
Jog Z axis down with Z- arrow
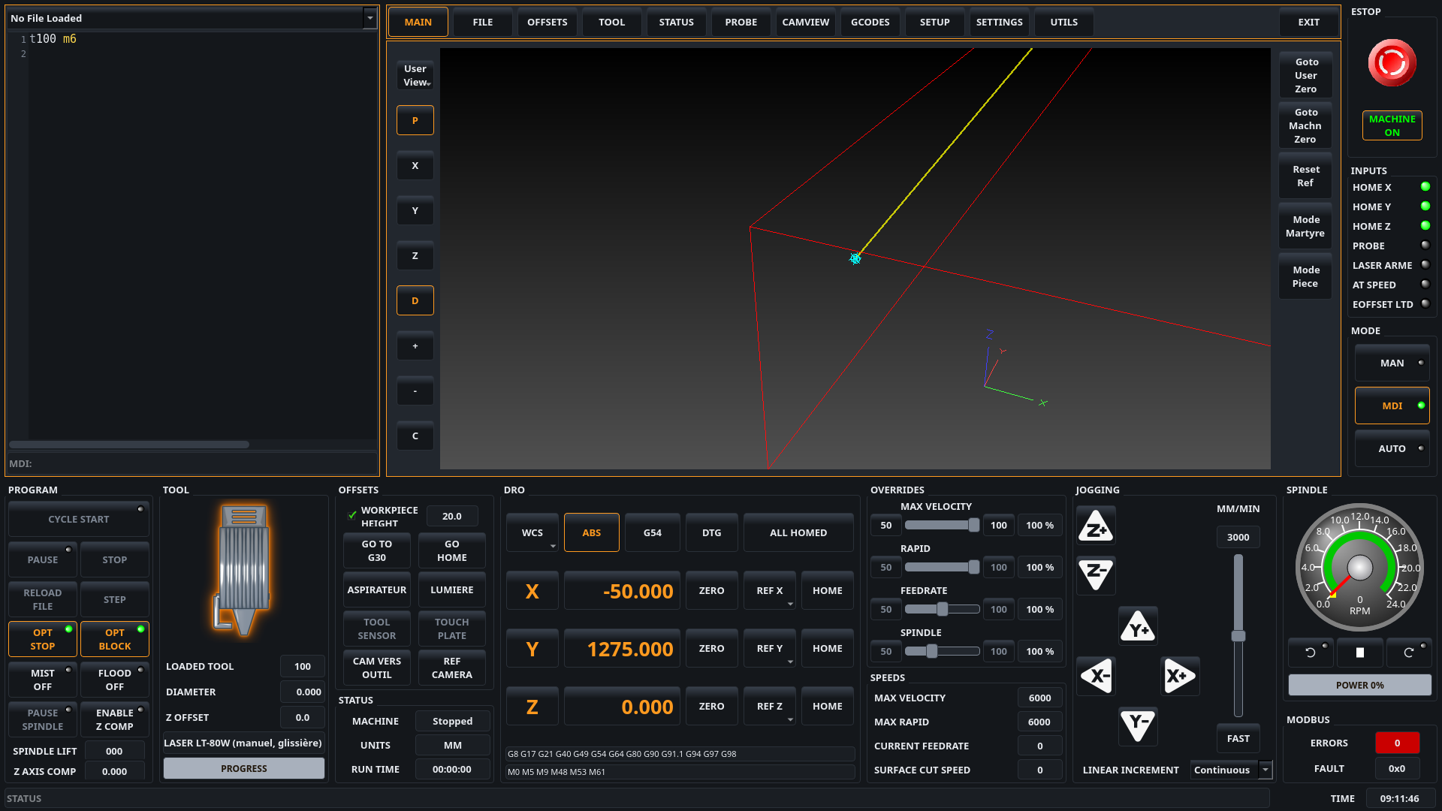(1096, 575)
